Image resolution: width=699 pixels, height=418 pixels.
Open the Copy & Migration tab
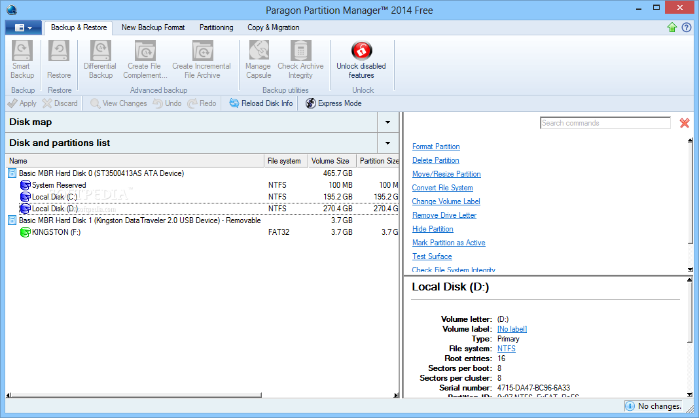coord(274,27)
